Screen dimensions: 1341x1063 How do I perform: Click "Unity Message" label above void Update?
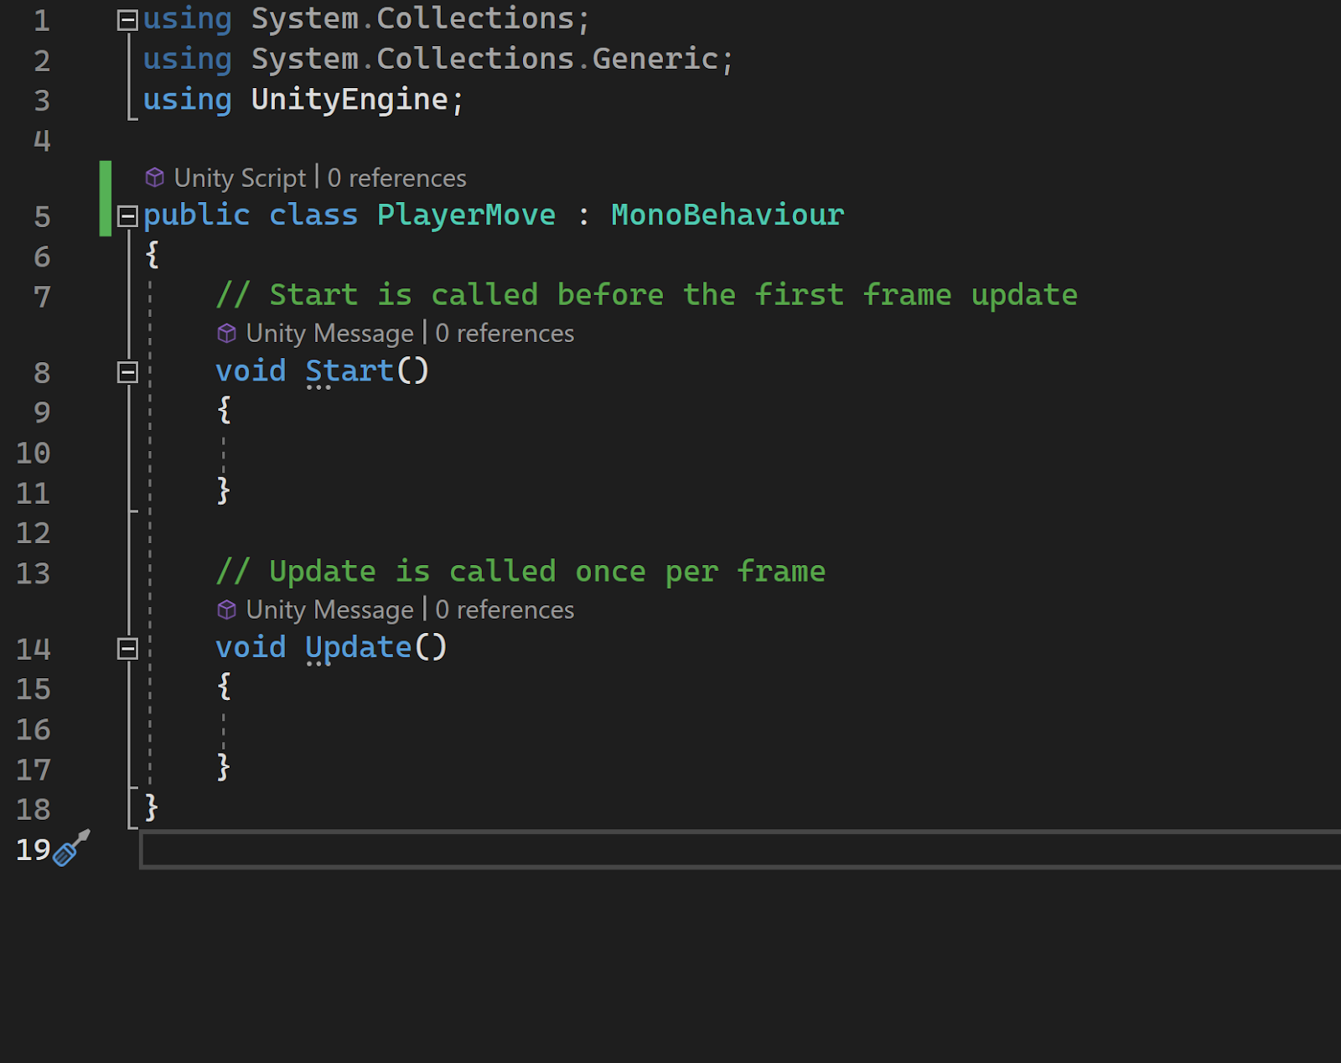(x=329, y=610)
